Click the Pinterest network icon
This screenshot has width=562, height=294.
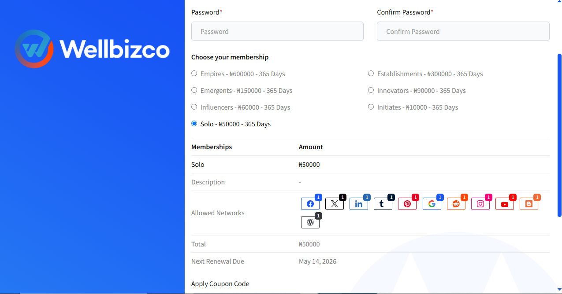click(407, 204)
